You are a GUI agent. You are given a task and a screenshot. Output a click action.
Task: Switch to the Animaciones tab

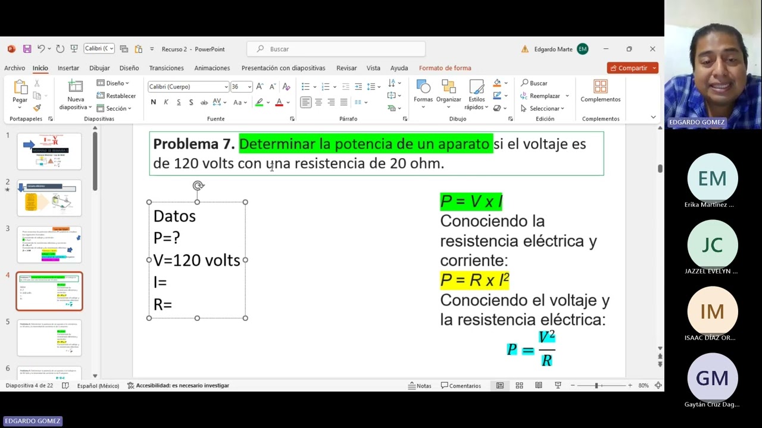[212, 68]
